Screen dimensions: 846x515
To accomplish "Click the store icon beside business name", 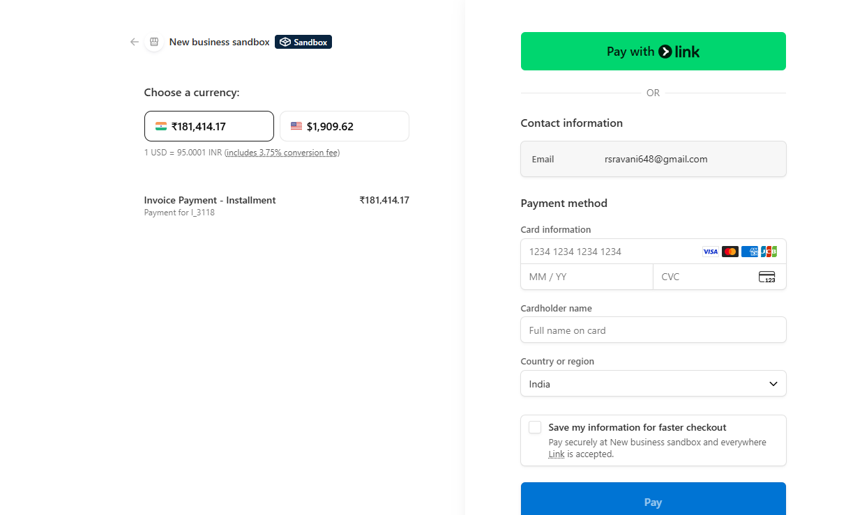I will [x=154, y=42].
